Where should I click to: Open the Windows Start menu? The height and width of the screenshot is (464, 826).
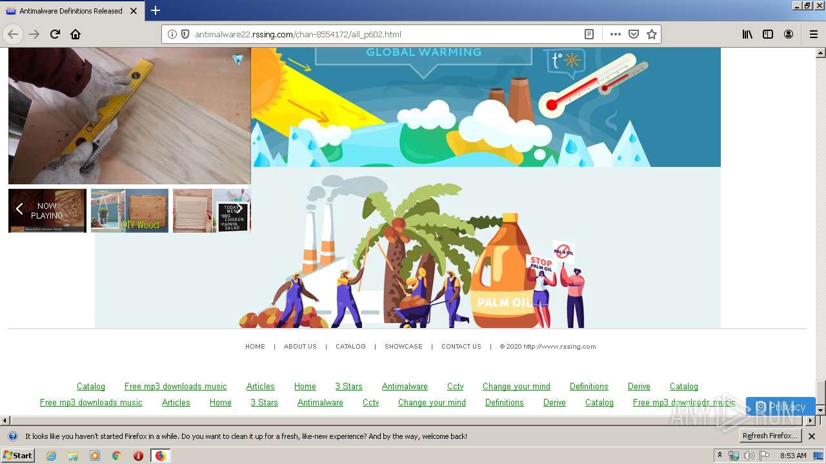(x=18, y=456)
